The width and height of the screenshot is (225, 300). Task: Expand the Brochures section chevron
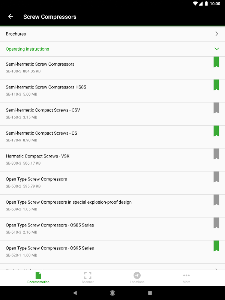[x=216, y=34]
